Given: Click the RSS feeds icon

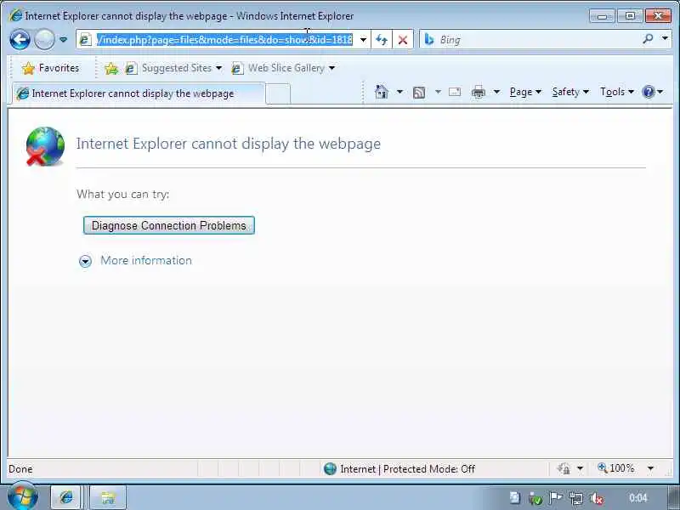Looking at the screenshot, I should tap(419, 93).
